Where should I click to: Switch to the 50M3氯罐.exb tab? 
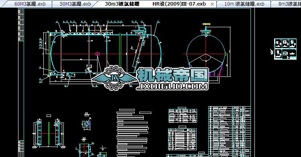tap(75, 4)
